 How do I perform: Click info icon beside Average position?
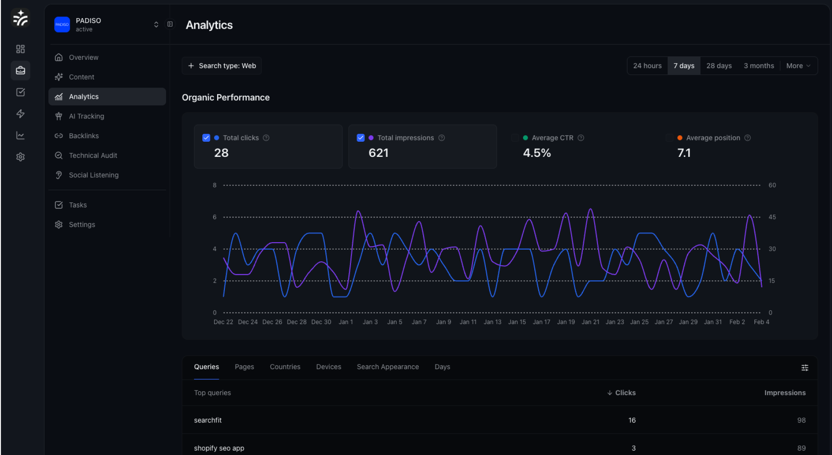click(x=747, y=138)
